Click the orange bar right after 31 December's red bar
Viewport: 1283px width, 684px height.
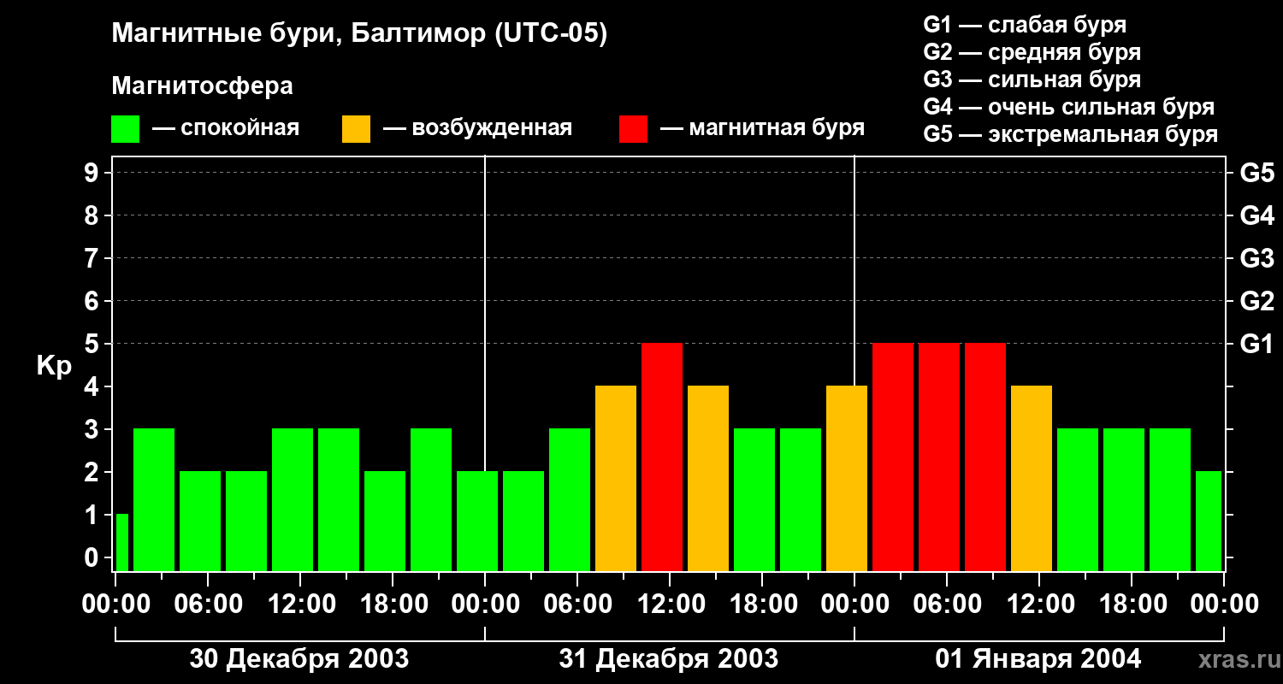coord(708,479)
